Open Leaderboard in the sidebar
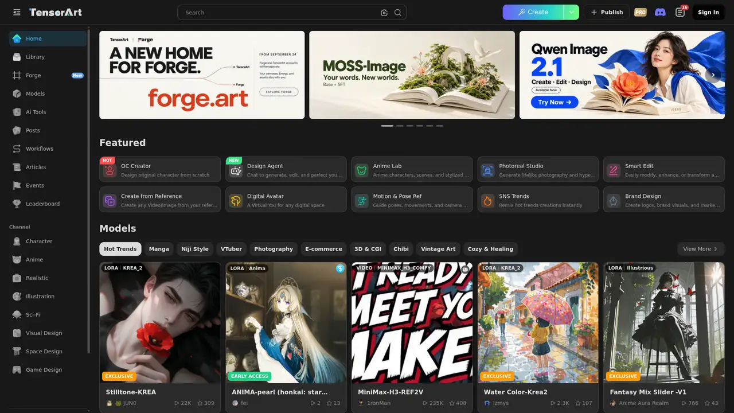This screenshot has height=413, width=734. 48,204
